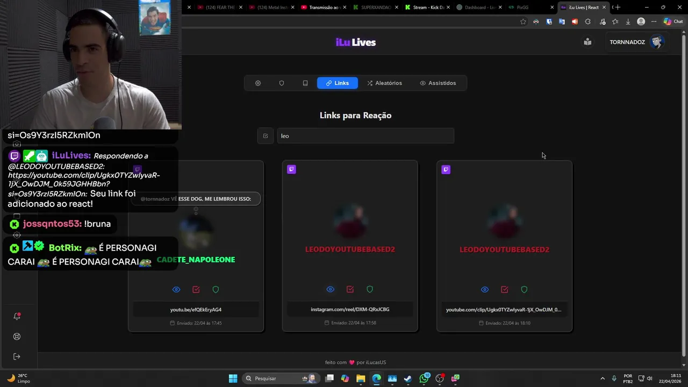The height and width of the screenshot is (387, 688).
Task: Switch to the Links tab
Action: coord(338,83)
